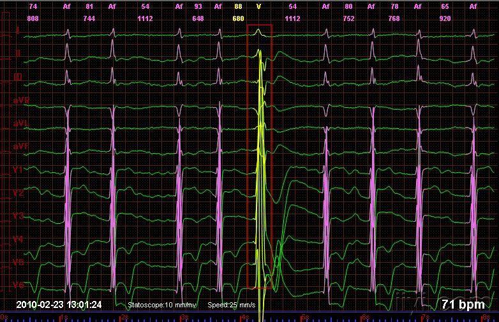499x322 pixels.
Task: Click the recording timestamp 2010-02-23 13:01:24
Action: pyautogui.click(x=59, y=305)
